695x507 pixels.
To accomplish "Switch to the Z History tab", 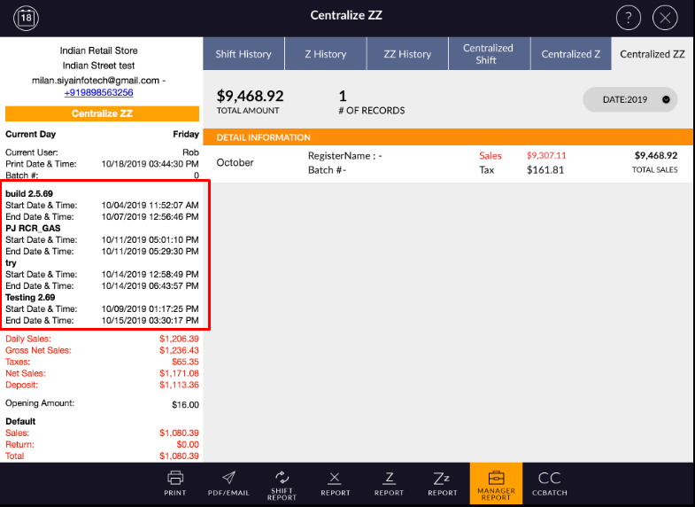I will [x=326, y=54].
